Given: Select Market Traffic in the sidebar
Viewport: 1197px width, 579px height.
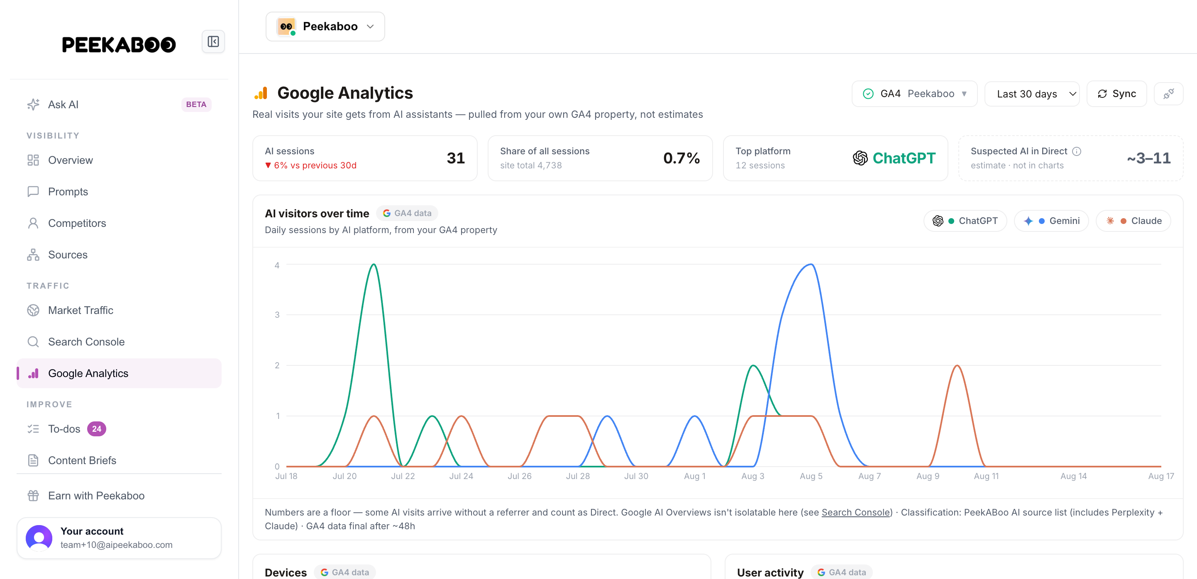Looking at the screenshot, I should pyautogui.click(x=119, y=310).
